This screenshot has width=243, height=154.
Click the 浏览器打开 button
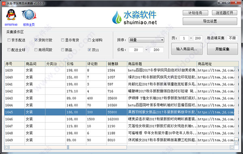[224, 13]
